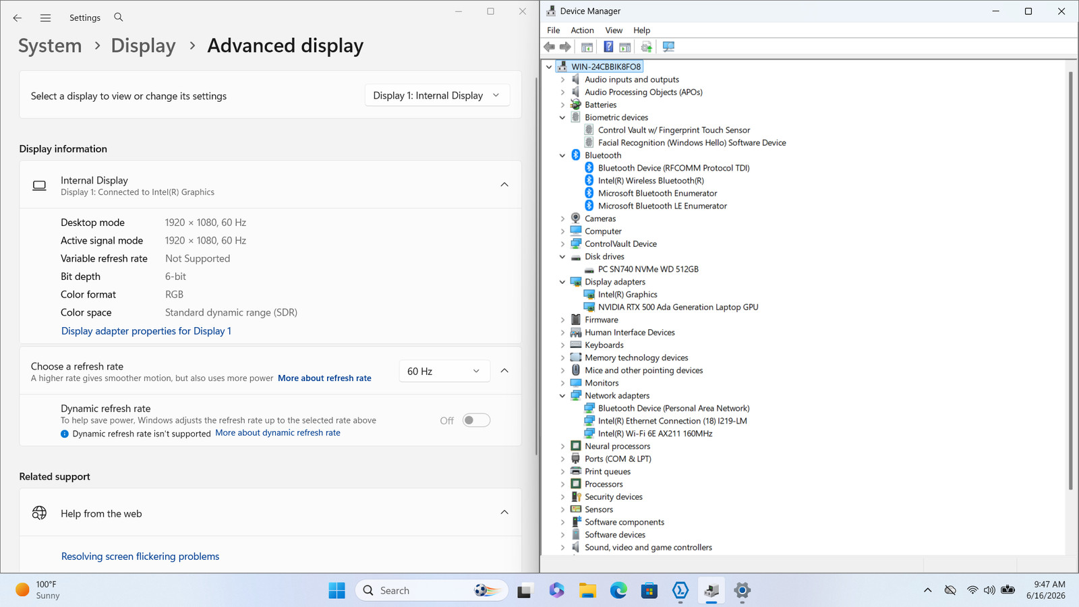Expand Audio inputs and outputs node
The height and width of the screenshot is (607, 1079).
[562, 80]
